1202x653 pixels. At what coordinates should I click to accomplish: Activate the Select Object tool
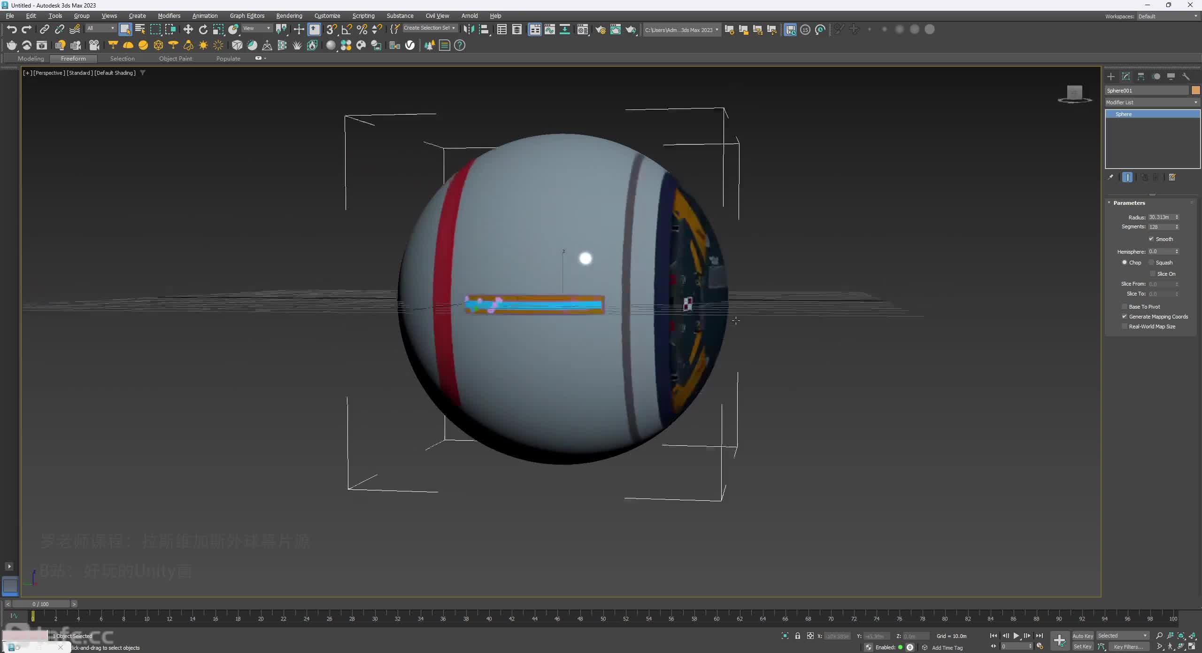[125, 30]
